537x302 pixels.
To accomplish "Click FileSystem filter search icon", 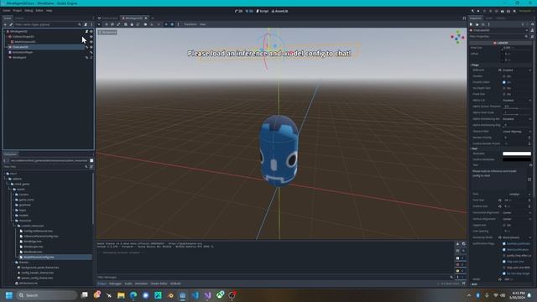I will click(x=86, y=167).
